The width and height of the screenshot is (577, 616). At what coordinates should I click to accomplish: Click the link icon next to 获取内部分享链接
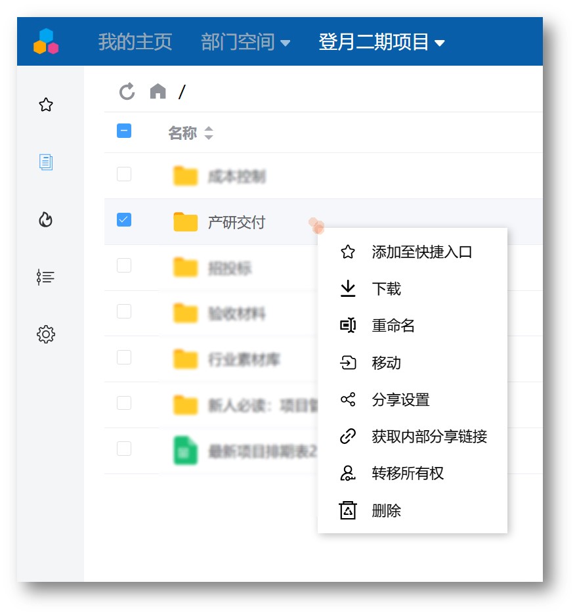[348, 436]
